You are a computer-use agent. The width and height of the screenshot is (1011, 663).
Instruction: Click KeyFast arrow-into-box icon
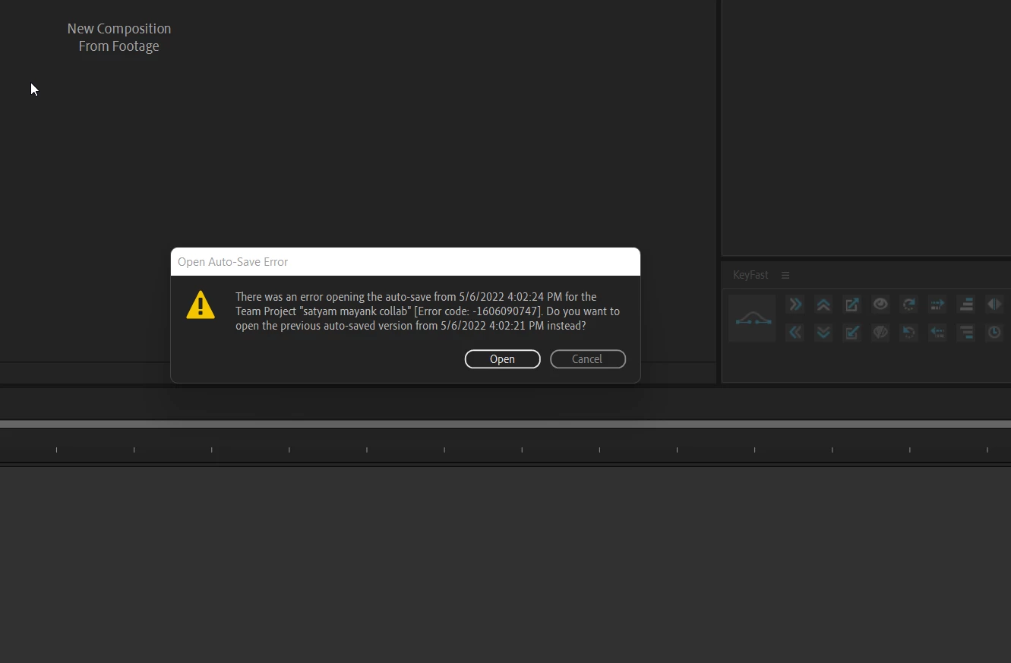(852, 333)
